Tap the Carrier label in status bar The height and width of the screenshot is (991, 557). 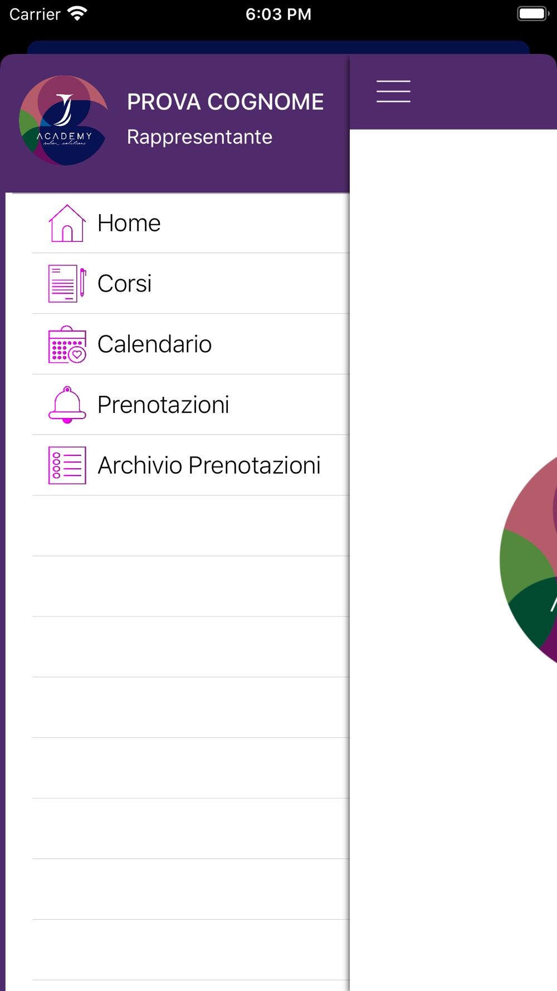click(35, 14)
